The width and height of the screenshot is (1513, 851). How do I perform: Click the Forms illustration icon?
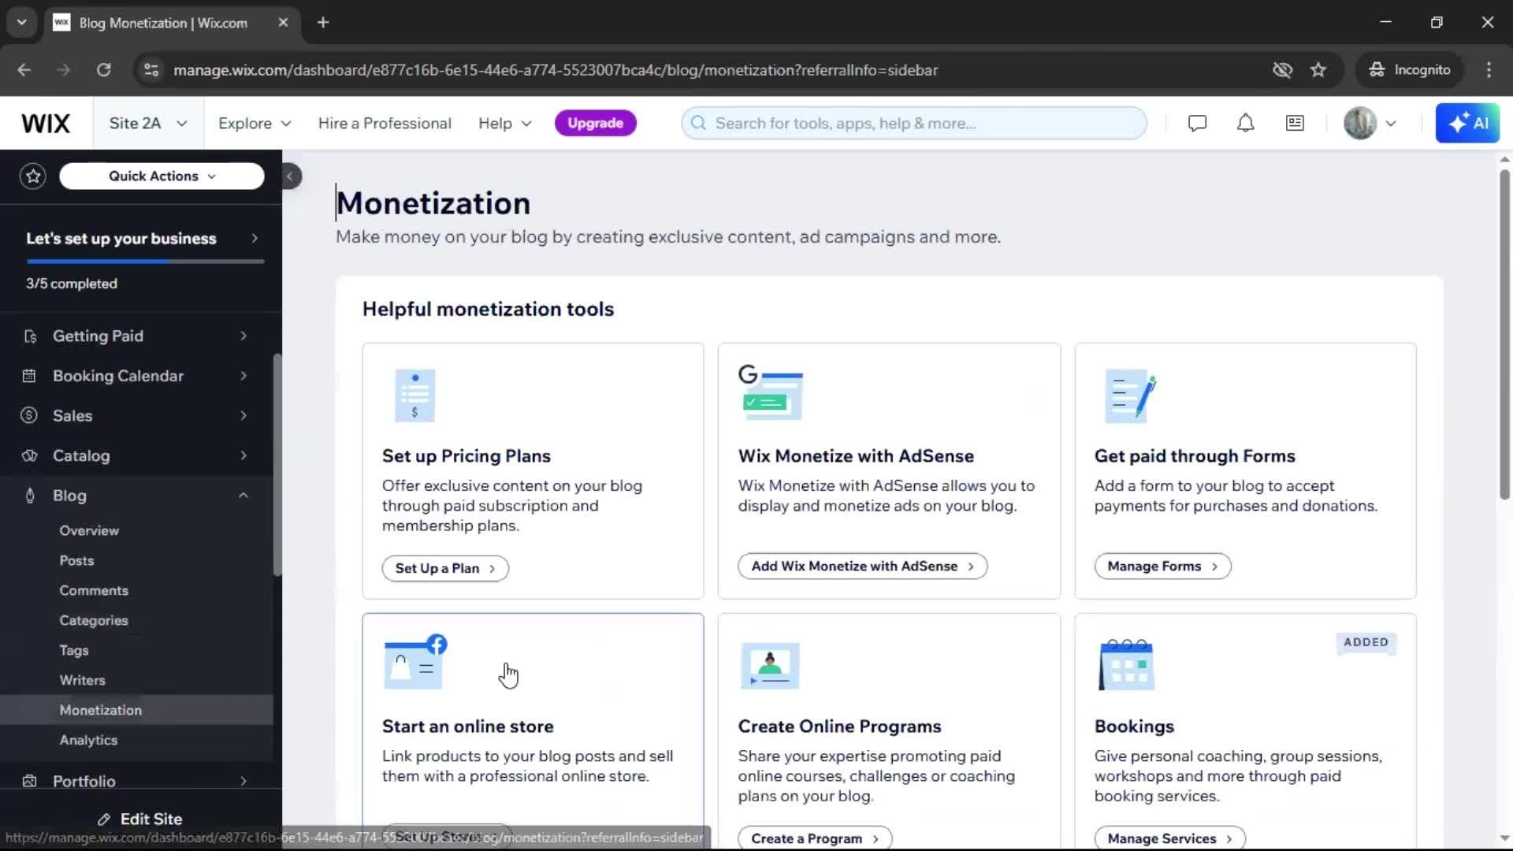(x=1130, y=396)
